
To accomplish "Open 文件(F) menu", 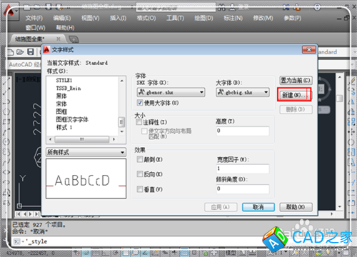I will (34, 18).
